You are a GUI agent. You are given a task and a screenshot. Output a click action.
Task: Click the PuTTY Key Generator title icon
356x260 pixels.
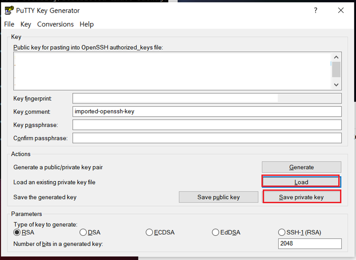click(x=9, y=10)
